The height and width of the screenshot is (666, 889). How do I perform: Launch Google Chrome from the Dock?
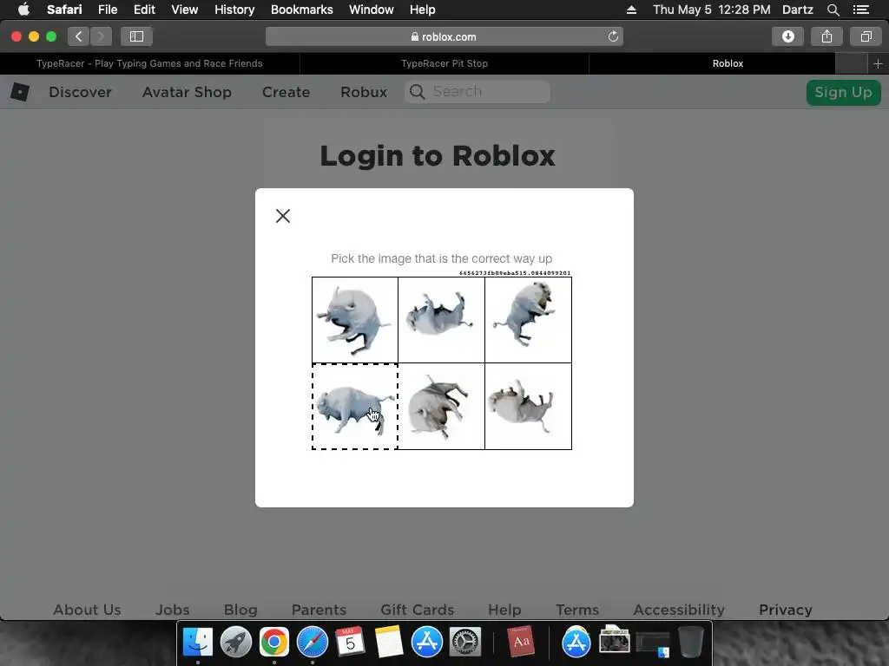[273, 642]
